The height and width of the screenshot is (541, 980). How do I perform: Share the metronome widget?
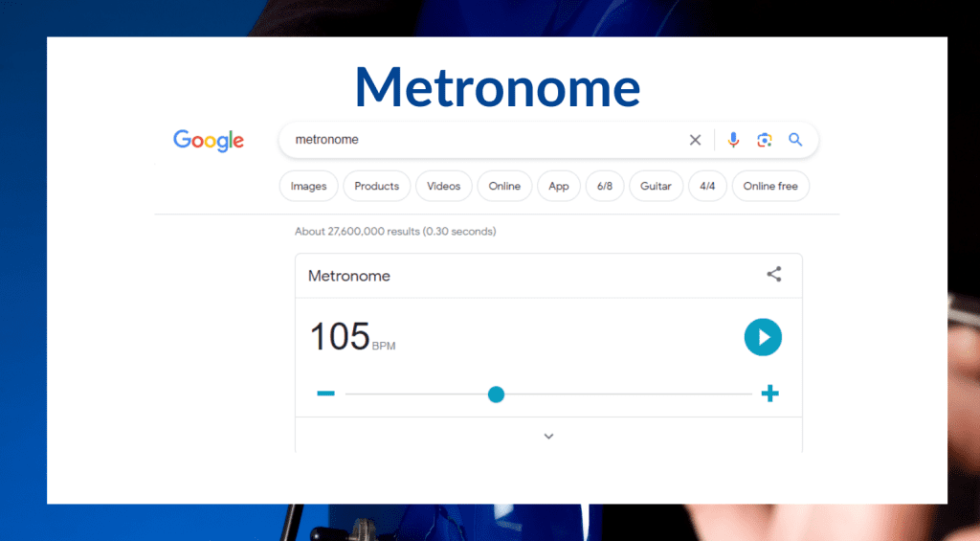point(773,274)
